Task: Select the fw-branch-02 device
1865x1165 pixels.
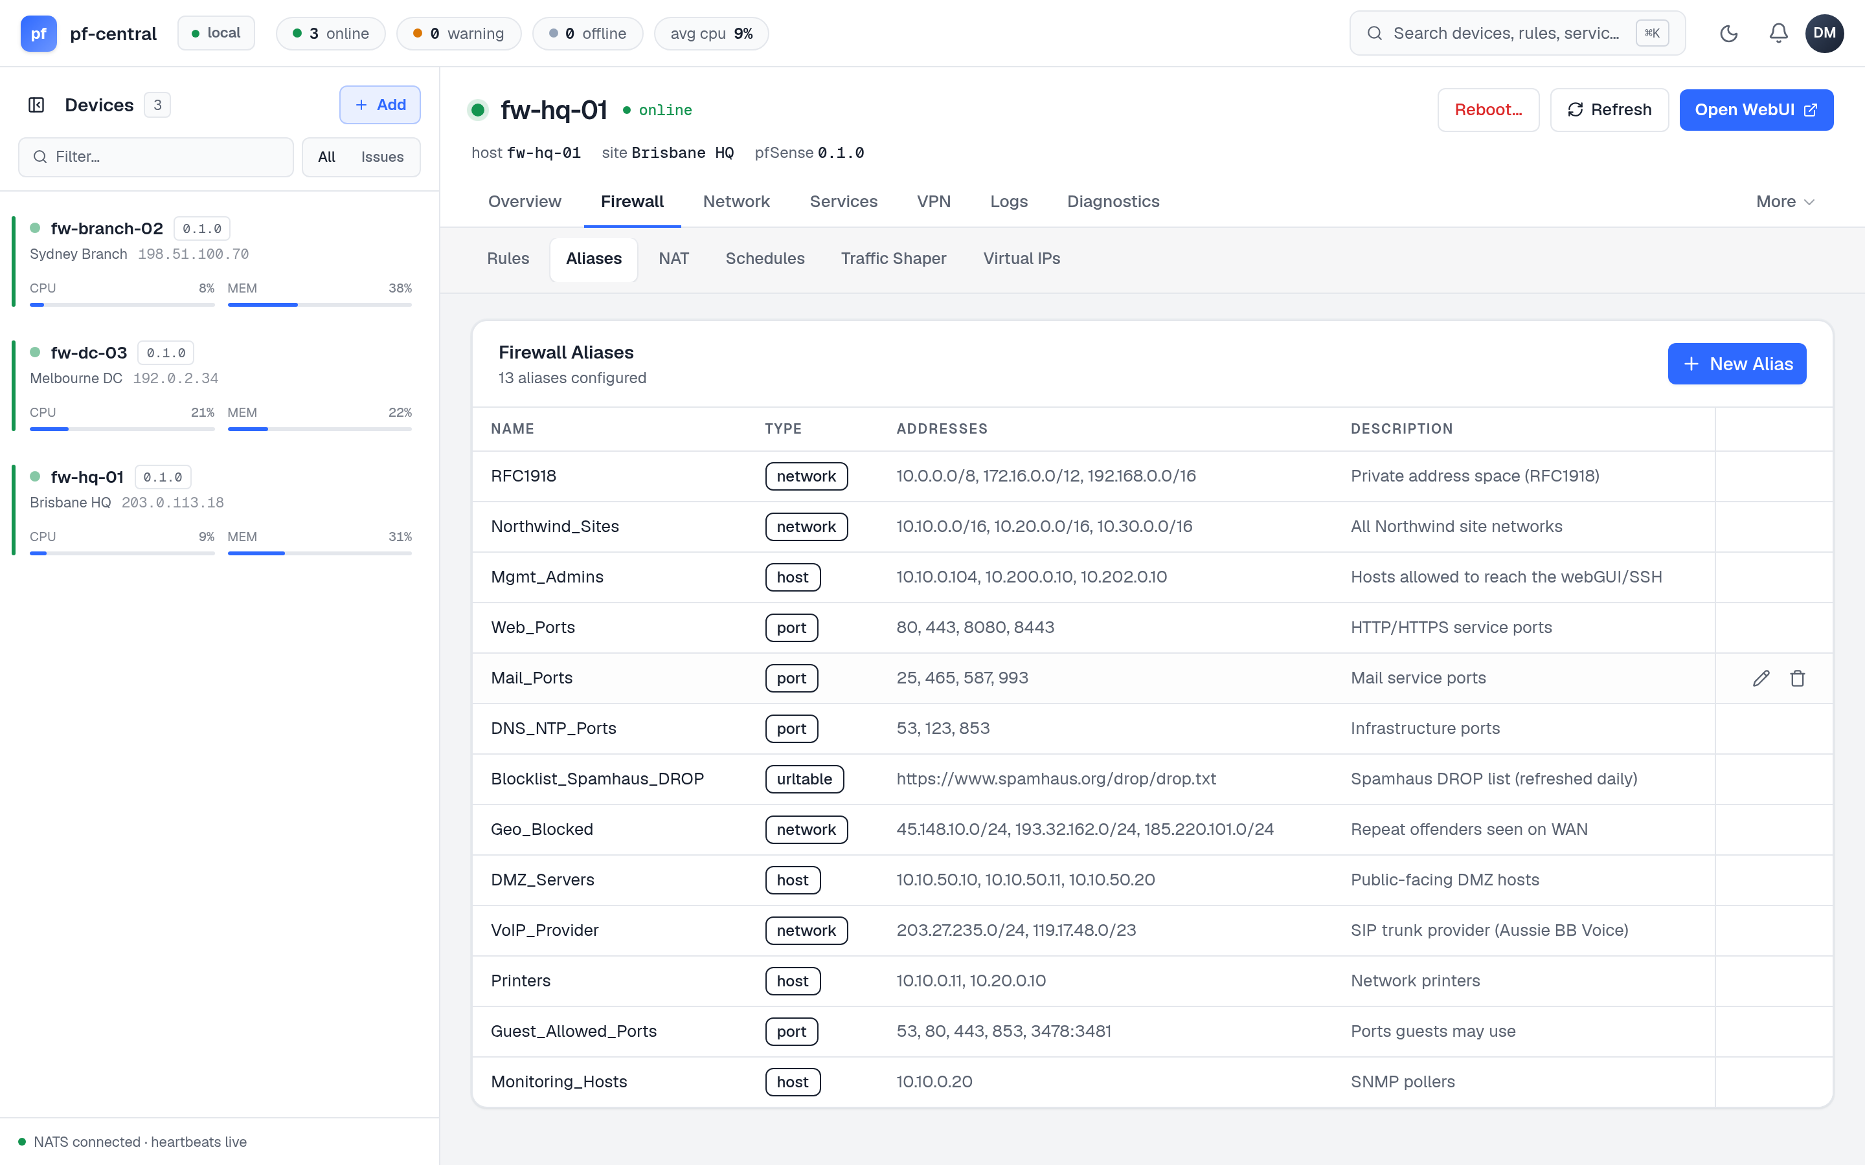Action: 220,261
